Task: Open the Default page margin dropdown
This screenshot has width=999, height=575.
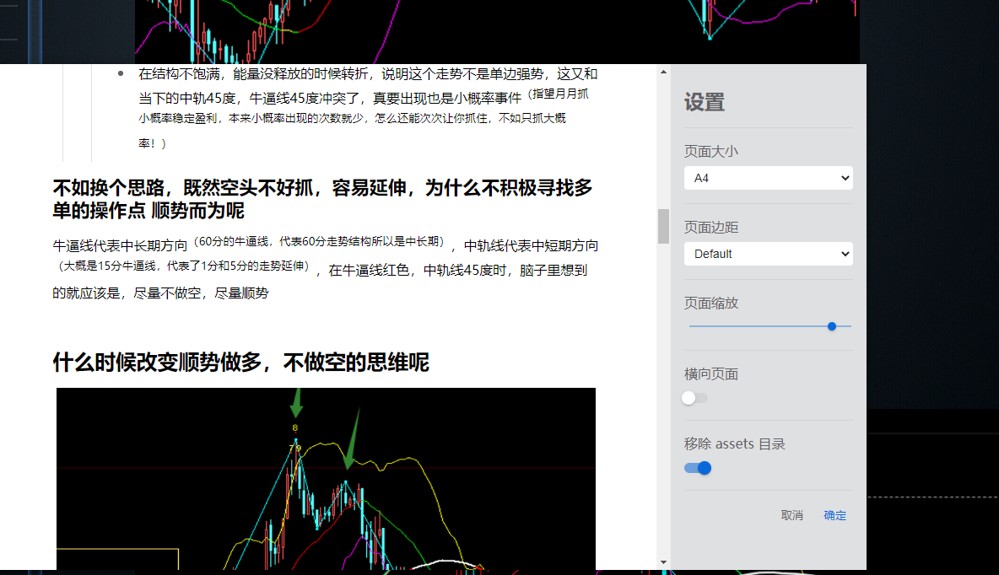Action: pos(768,254)
